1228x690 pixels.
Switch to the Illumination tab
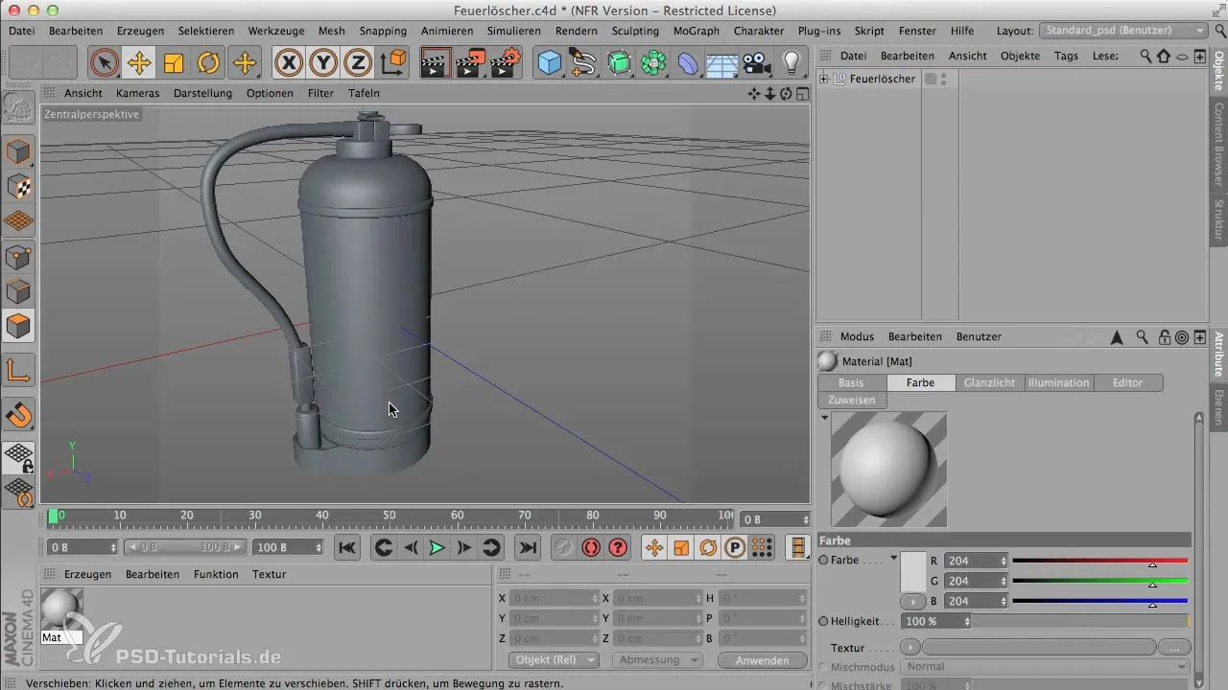[1058, 382]
